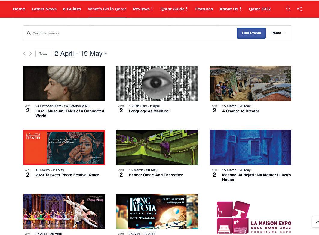The image size is (319, 235).
Task: Open Lusail Museum: Tales of a Connected World link
Action: (70, 114)
